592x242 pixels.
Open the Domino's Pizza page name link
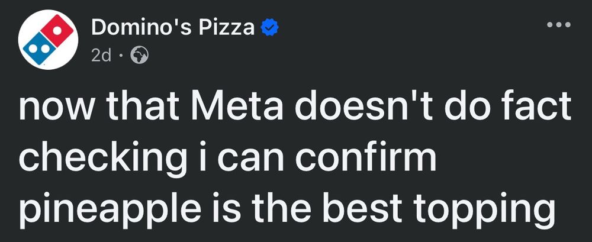pyautogui.click(x=172, y=27)
